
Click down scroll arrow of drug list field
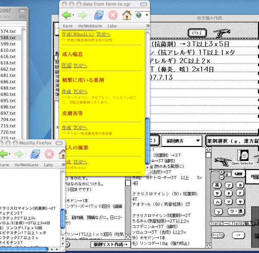(x=209, y=245)
